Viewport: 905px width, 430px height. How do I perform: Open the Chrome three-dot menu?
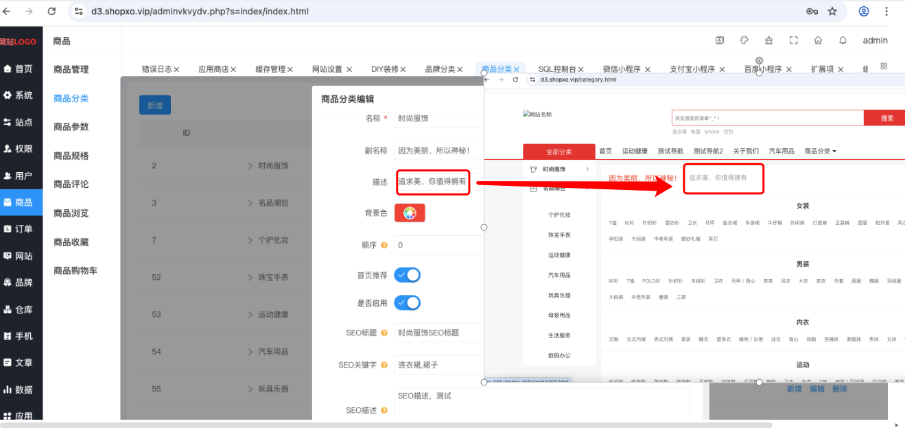pos(888,12)
